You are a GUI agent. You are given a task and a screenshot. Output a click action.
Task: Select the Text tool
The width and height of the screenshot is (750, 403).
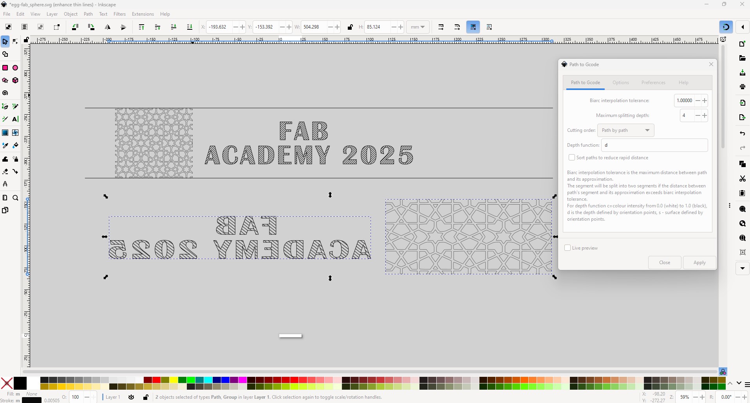pyautogui.click(x=15, y=119)
